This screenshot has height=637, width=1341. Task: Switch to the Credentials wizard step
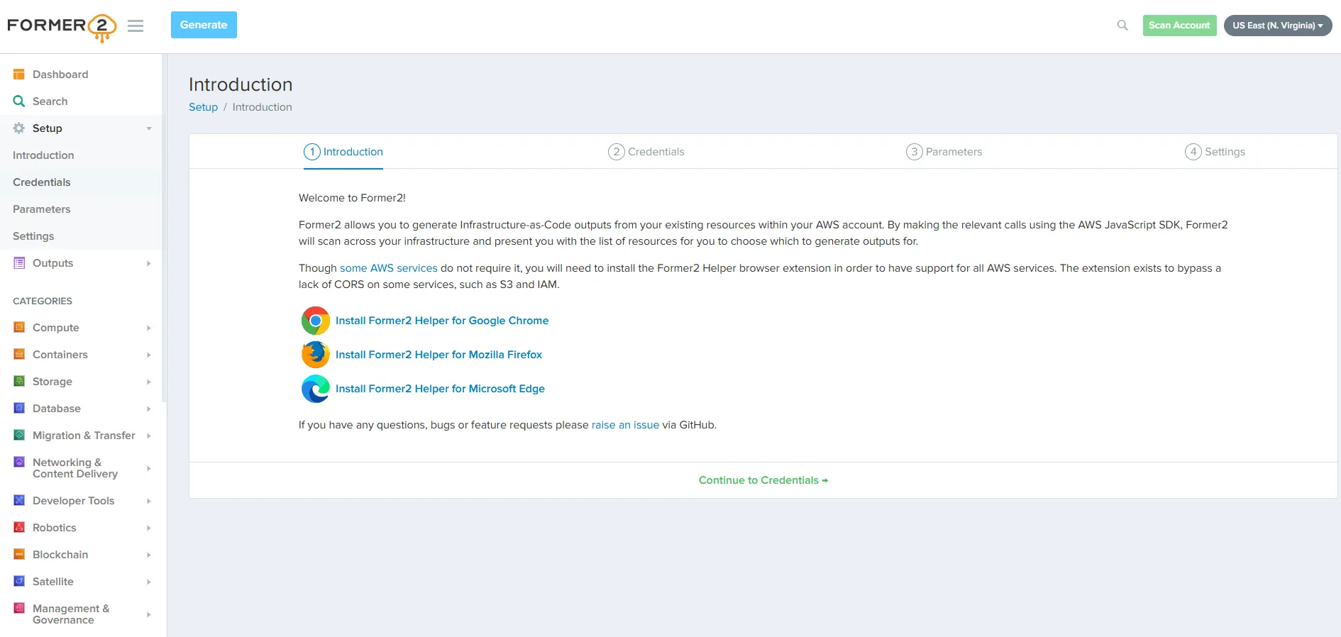pyautogui.click(x=646, y=152)
